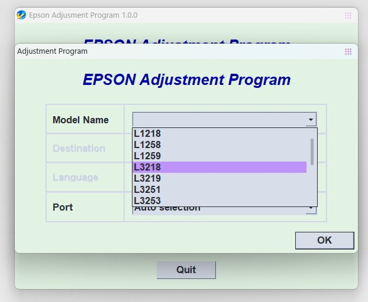This screenshot has height=302, width=368.
Task: Confirm with the OK button
Action: 325,241
